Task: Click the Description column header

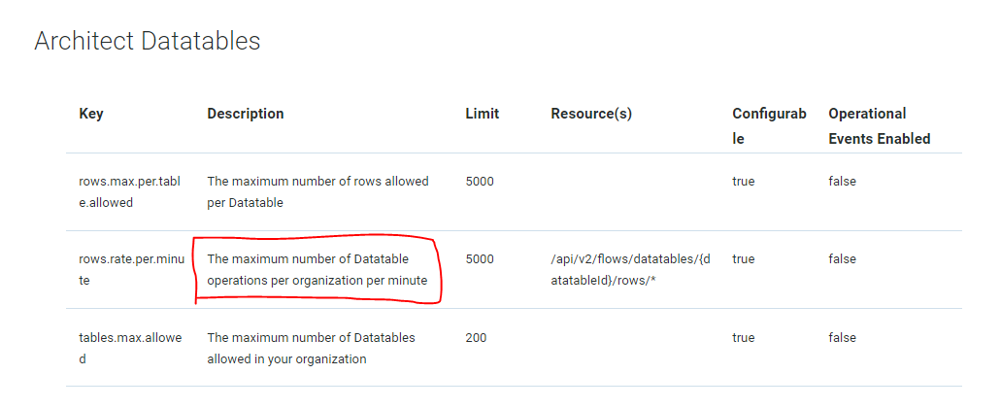Action: pos(246,114)
